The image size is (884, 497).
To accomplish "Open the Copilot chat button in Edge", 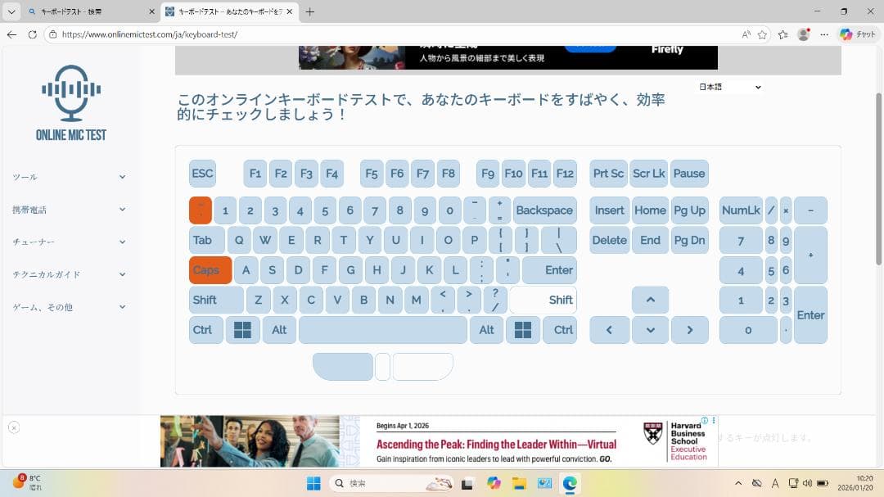I will coord(857,34).
